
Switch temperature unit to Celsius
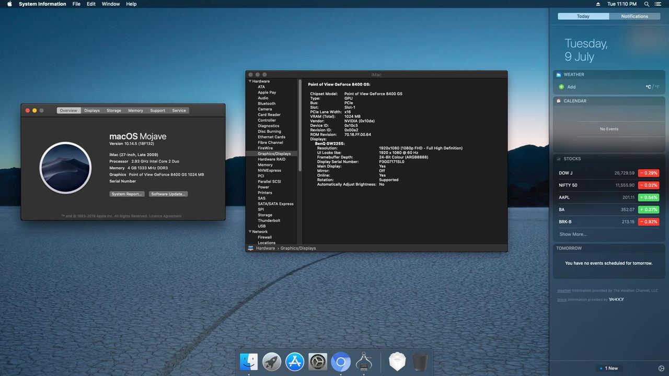648,87
